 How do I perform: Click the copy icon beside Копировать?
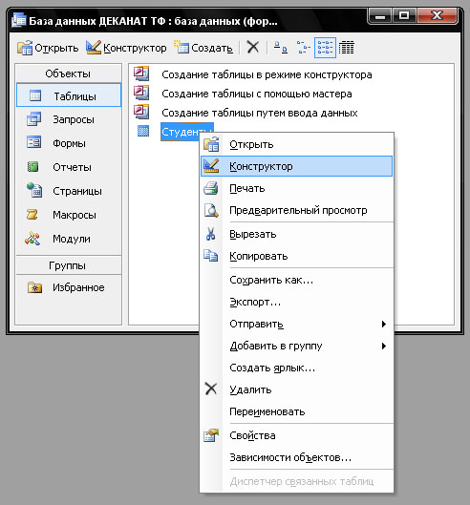click(211, 256)
